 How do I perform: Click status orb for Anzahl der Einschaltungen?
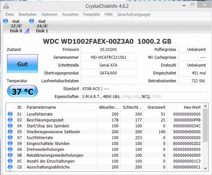point(10,161)
